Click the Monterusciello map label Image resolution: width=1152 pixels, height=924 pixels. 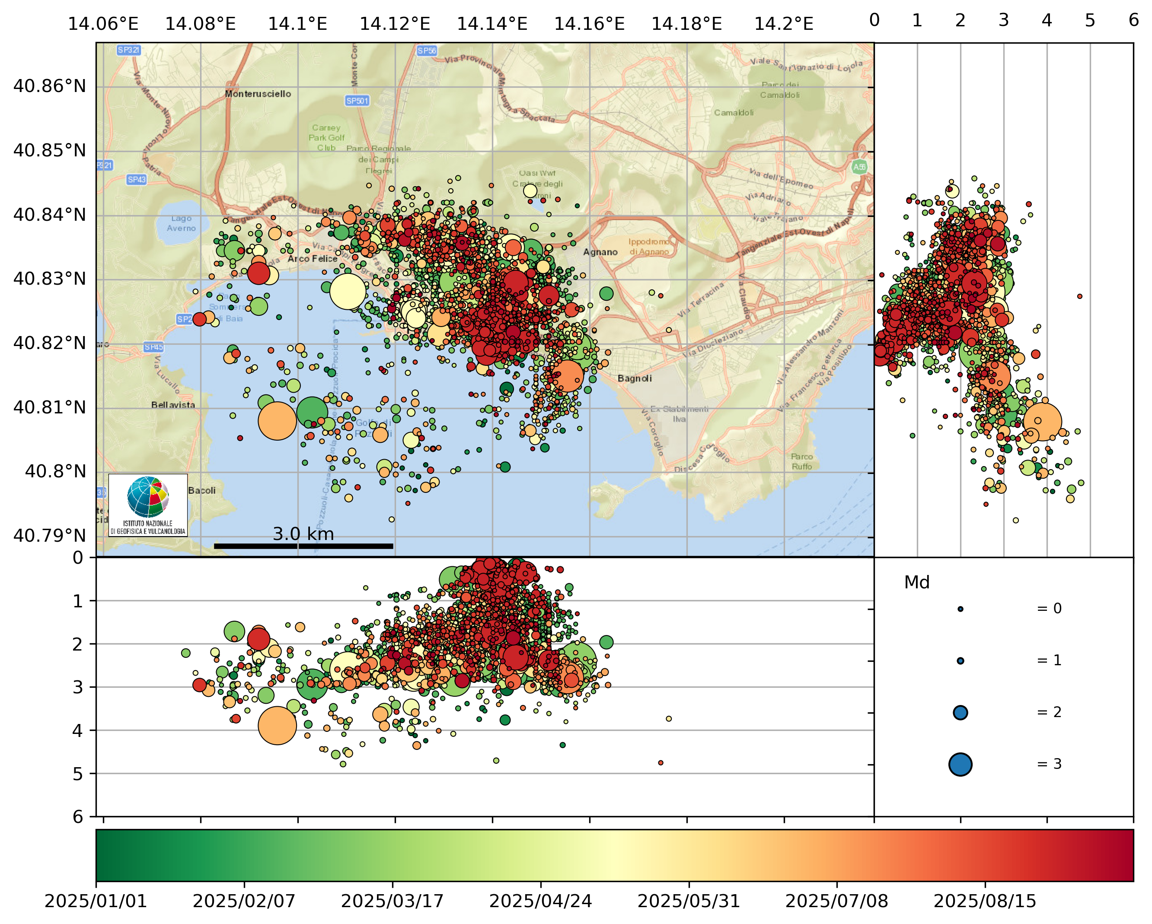pyautogui.click(x=258, y=94)
